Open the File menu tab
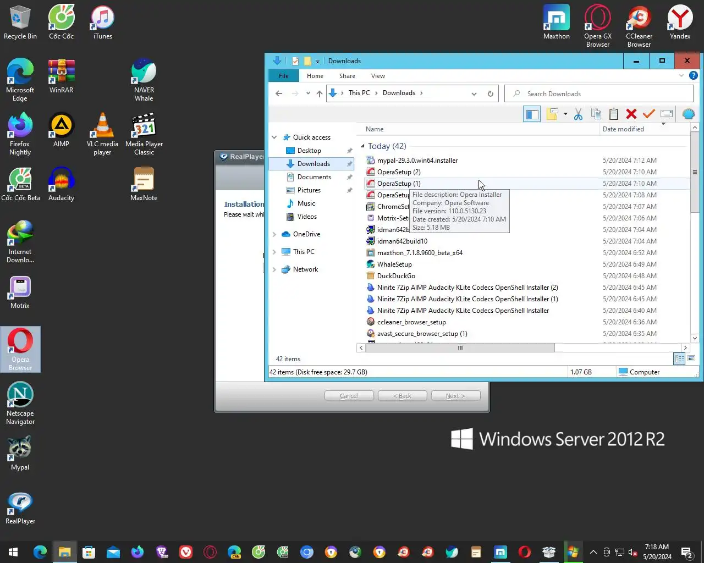 [x=284, y=76]
